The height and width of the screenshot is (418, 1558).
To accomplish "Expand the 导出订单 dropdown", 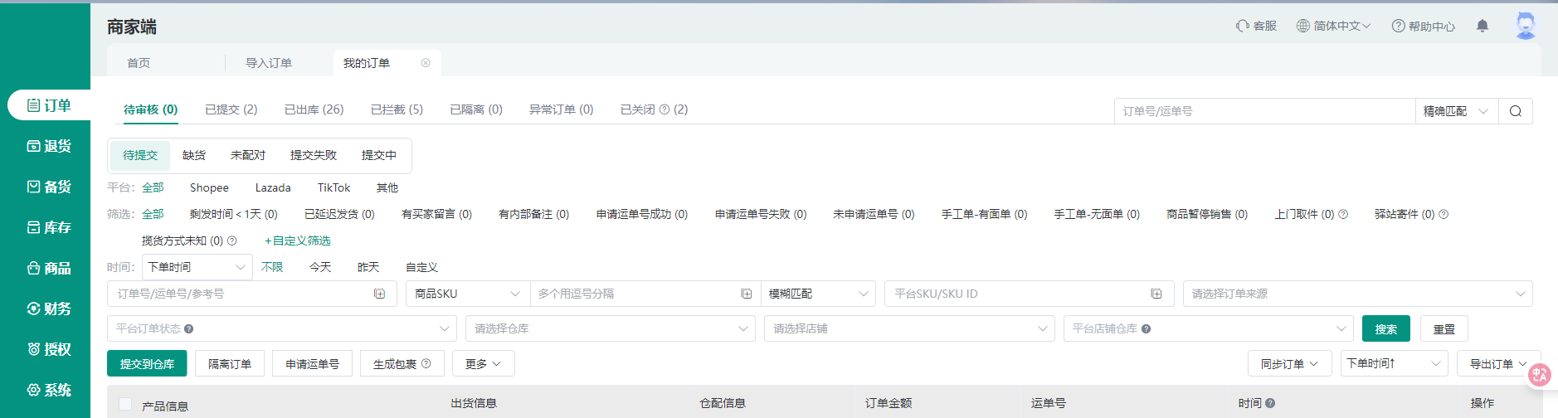I will coord(1498,363).
